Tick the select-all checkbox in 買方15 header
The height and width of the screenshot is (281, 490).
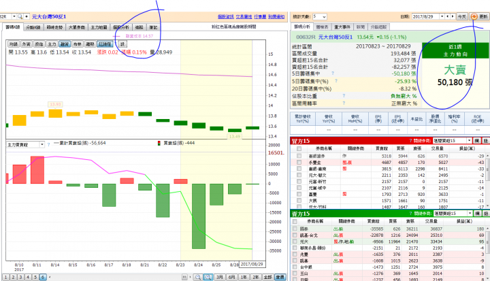[299, 149]
